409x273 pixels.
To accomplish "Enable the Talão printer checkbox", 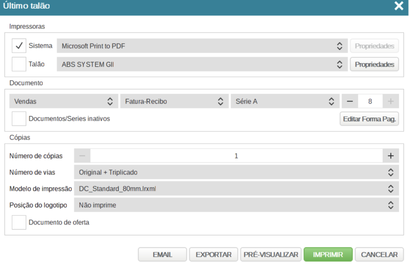I will pos(19,64).
